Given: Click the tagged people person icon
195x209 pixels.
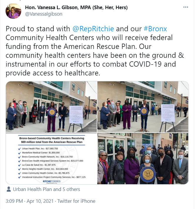Looking at the screenshot, I should click(x=9, y=189).
